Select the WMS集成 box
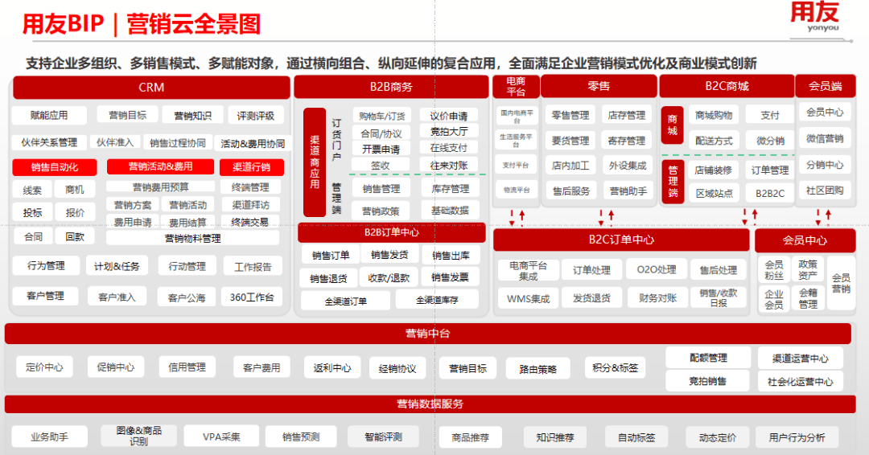Image resolution: width=869 pixels, height=455 pixels. click(x=528, y=298)
